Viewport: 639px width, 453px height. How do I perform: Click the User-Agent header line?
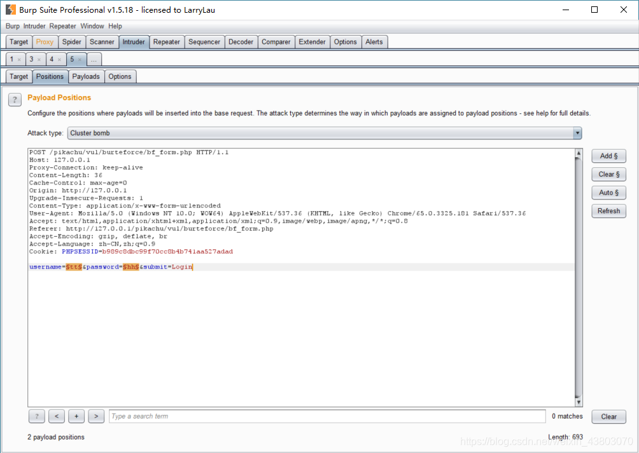pyautogui.click(x=277, y=214)
